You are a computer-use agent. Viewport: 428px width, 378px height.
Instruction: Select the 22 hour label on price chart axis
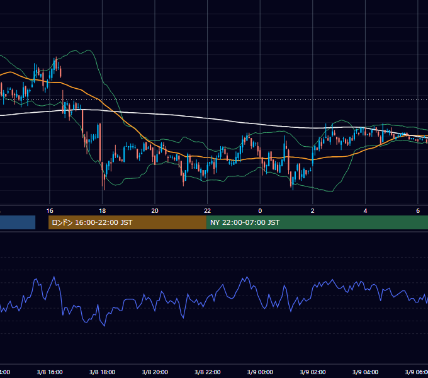[x=208, y=211]
